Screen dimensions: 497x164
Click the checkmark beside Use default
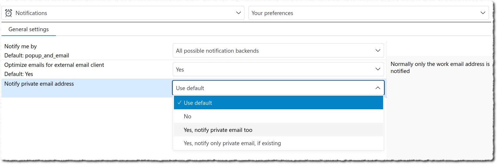[x=179, y=103]
